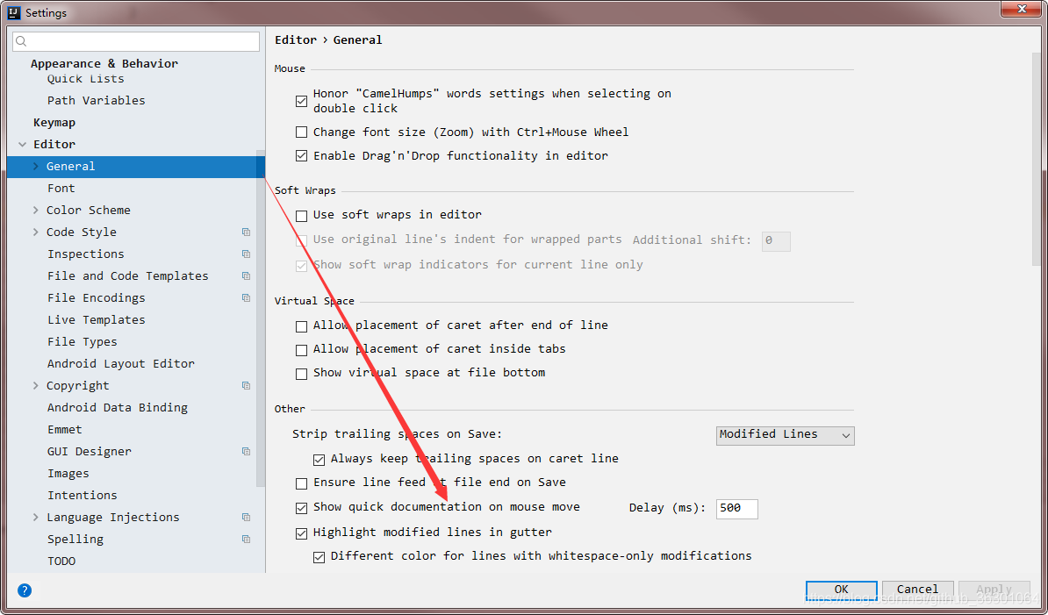Screen dimensions: 1048x615
Task: Open Inspections settings page
Action: click(x=85, y=254)
